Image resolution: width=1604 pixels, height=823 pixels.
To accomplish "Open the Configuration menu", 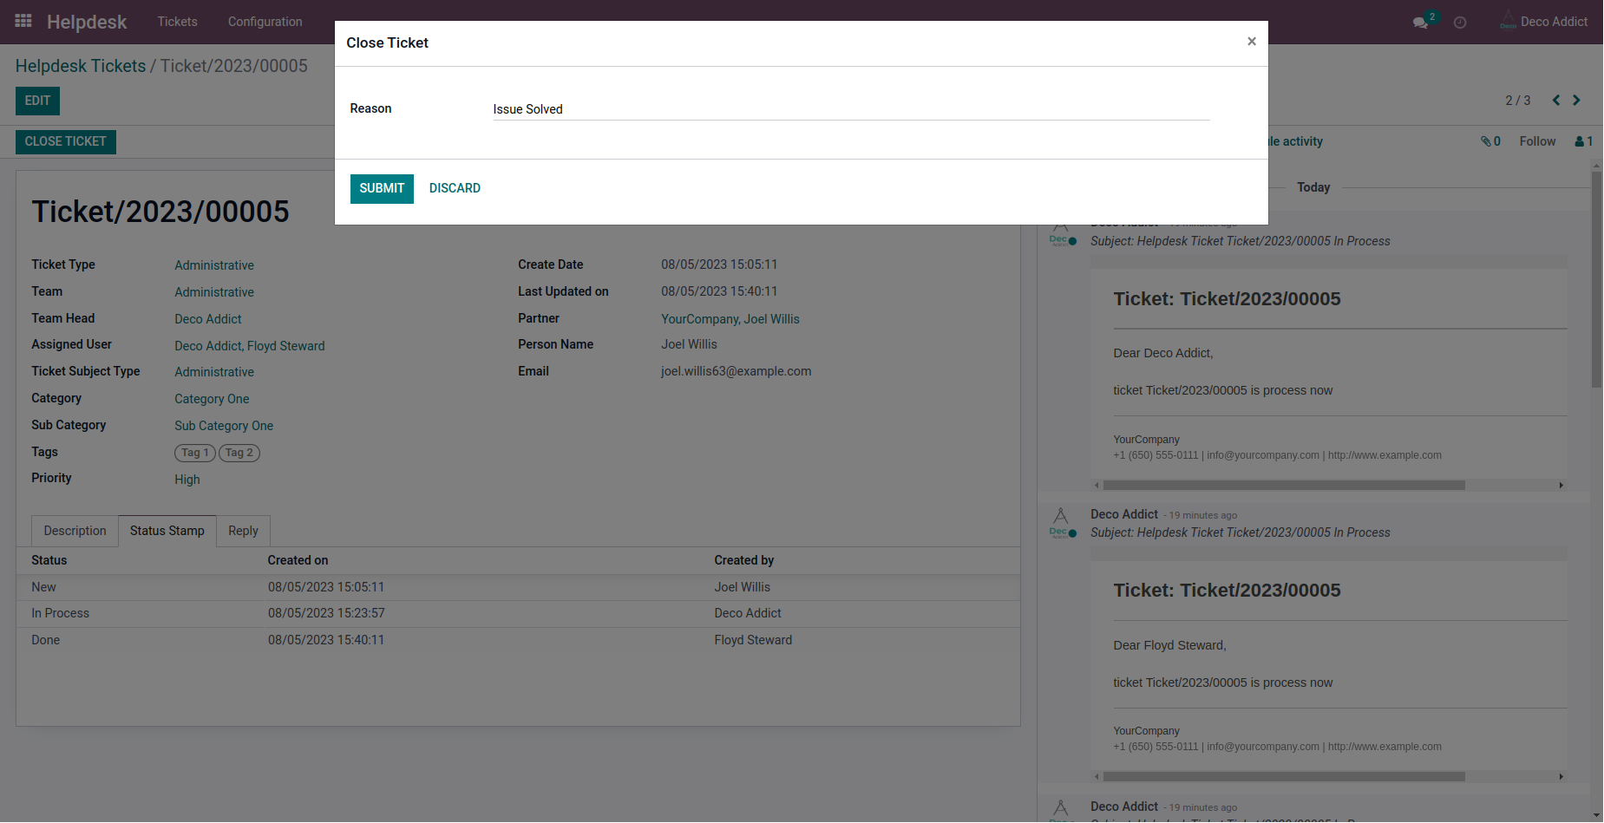I will tap(265, 22).
